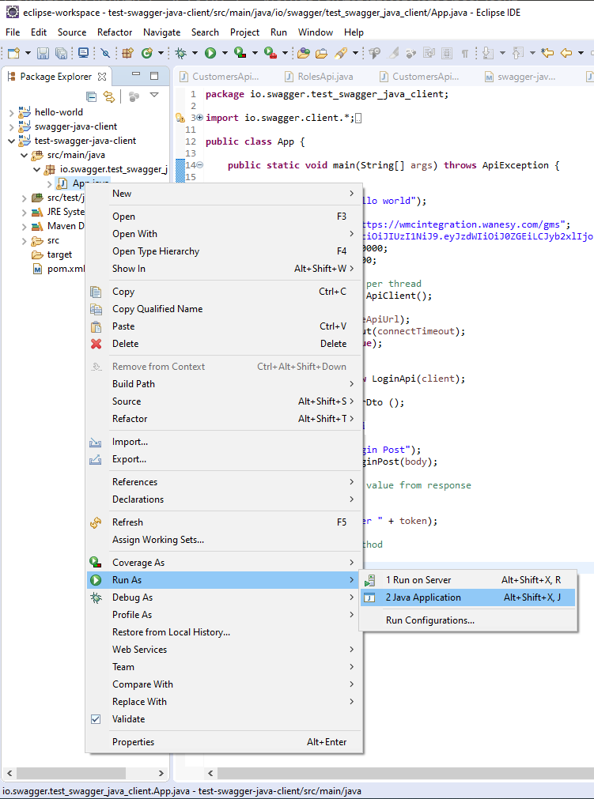
Task: Select '2 Java Application' from Run As submenu
Action: click(x=423, y=597)
